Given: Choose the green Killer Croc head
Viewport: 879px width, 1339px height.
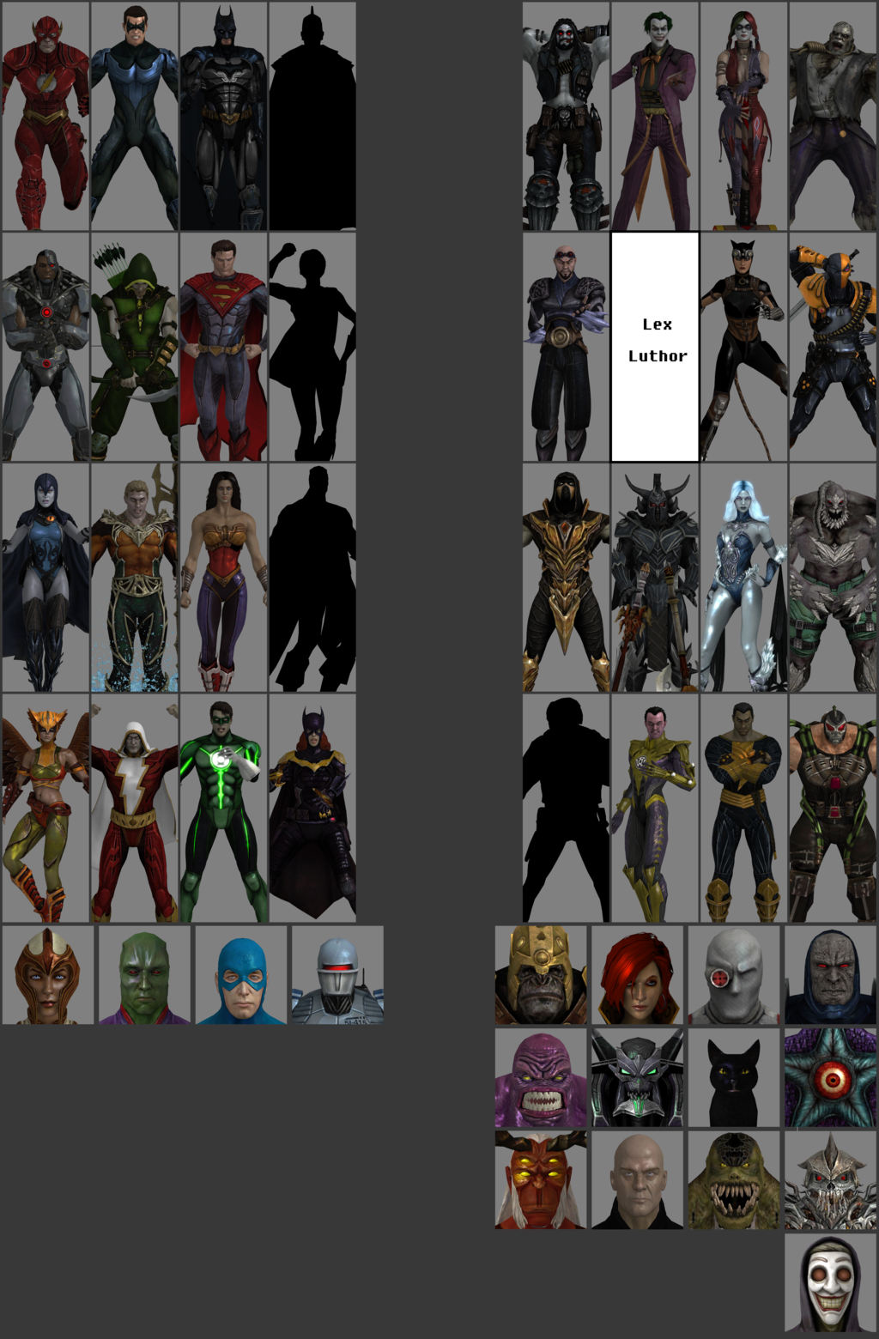Looking at the screenshot, I should [734, 1180].
